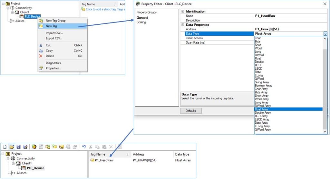
Task: Click the Aliases icon in lower tree
Action: point(13,173)
